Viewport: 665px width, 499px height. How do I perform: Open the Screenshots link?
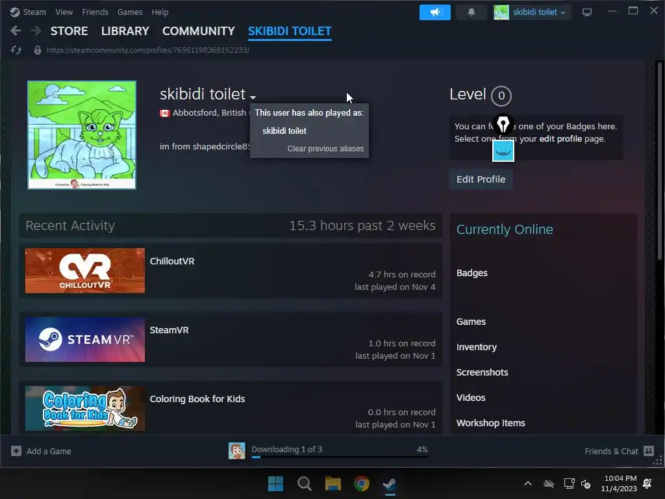coord(483,372)
